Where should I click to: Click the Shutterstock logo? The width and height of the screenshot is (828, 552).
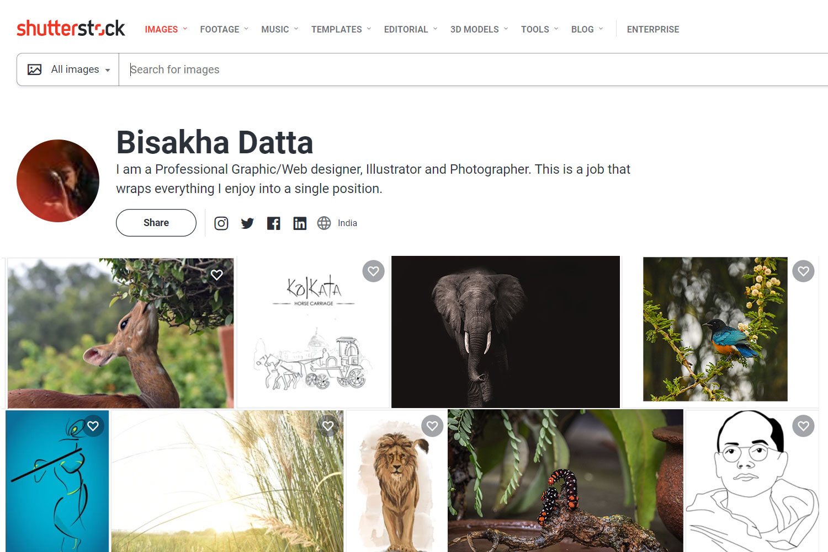(x=71, y=28)
